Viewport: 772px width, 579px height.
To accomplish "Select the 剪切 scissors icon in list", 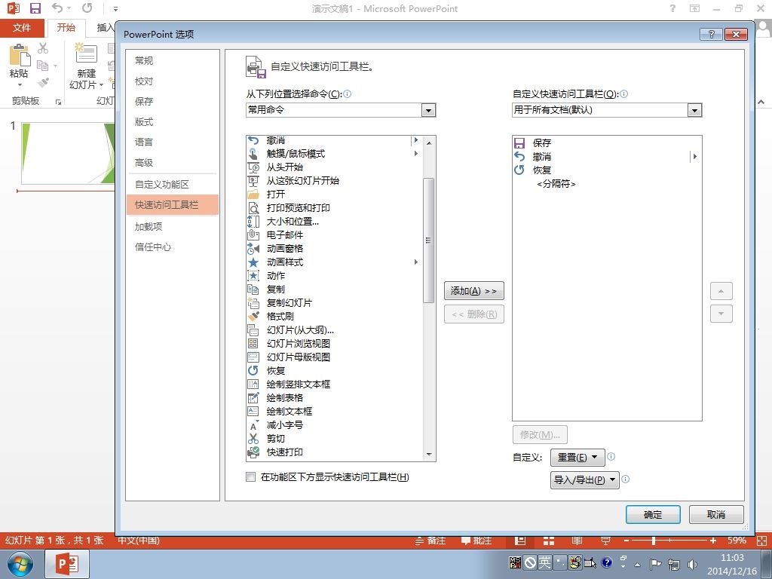I will [x=253, y=438].
